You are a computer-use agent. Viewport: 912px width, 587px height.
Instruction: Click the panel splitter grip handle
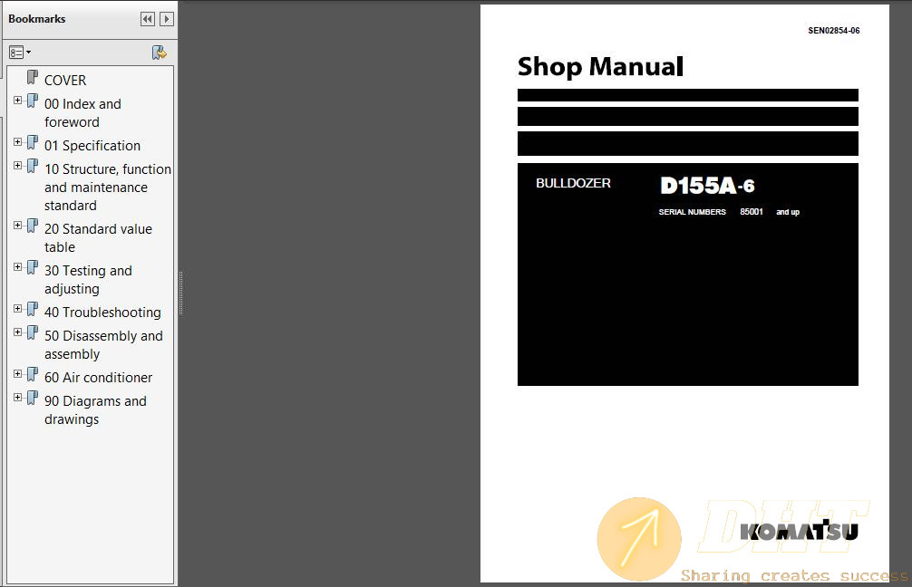click(x=181, y=293)
